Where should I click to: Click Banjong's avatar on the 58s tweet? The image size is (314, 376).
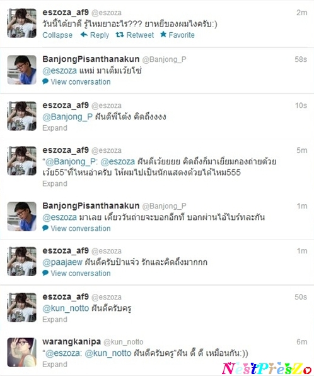tap(22, 70)
